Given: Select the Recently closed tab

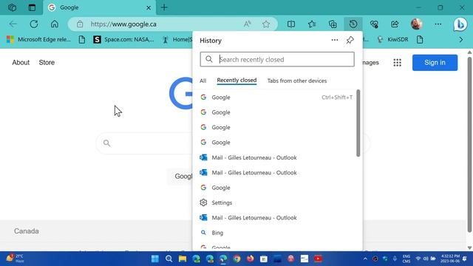Looking at the screenshot, I should [236, 81].
